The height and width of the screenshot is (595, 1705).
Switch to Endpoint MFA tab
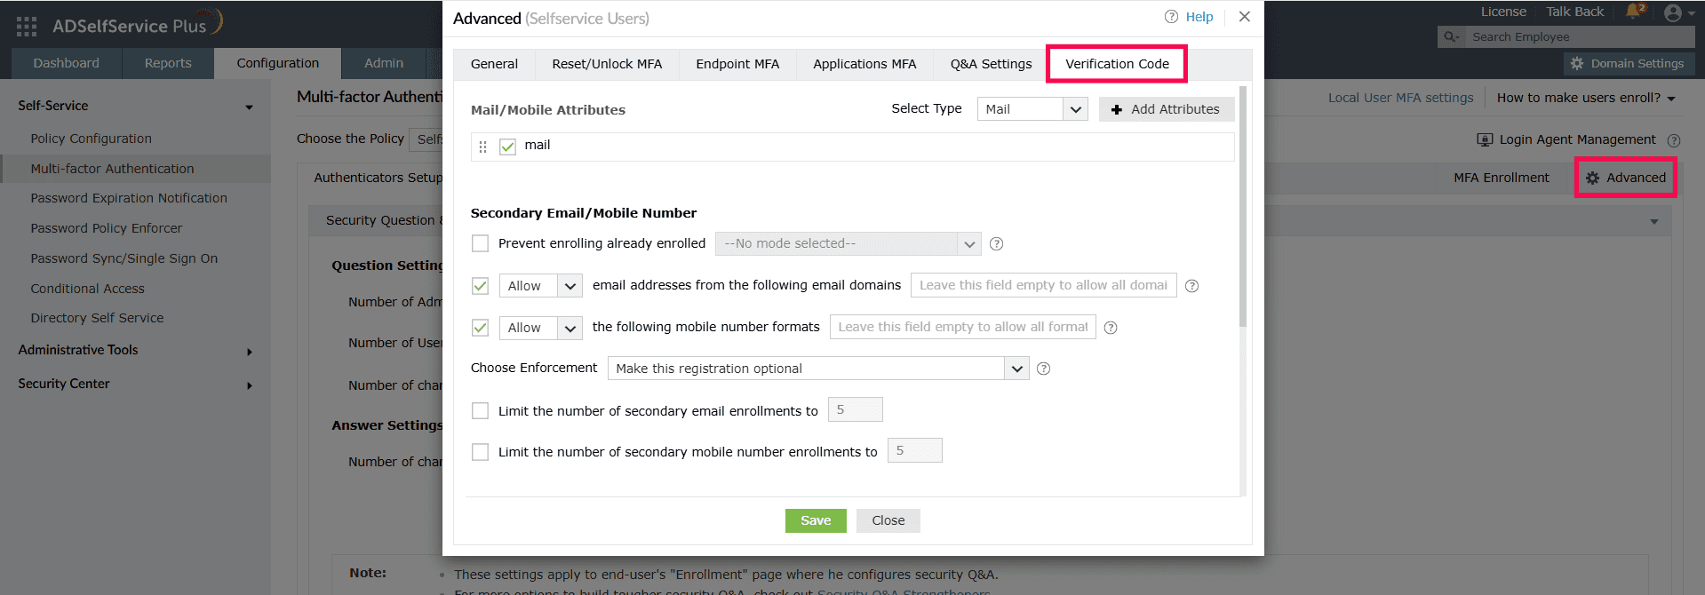tap(737, 64)
